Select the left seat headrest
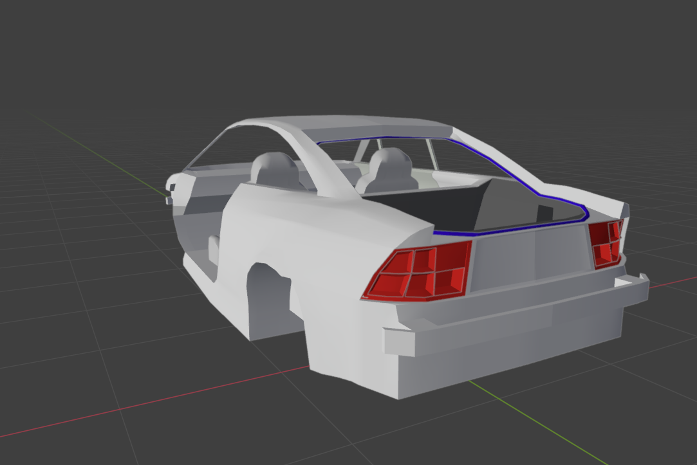The height and width of the screenshot is (465, 697). (275, 169)
